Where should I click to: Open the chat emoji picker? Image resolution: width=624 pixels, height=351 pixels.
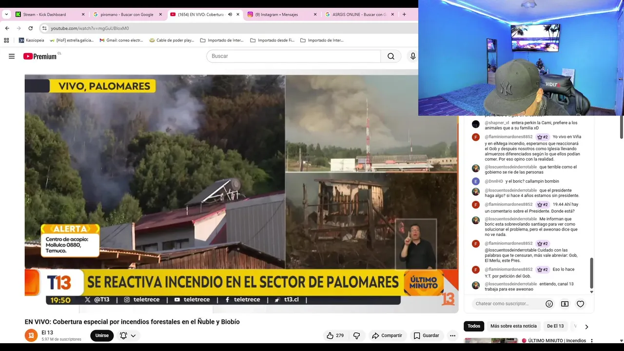pyautogui.click(x=549, y=304)
